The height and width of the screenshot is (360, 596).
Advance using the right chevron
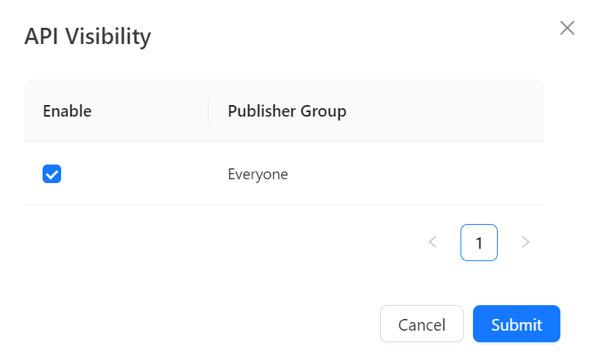(526, 243)
